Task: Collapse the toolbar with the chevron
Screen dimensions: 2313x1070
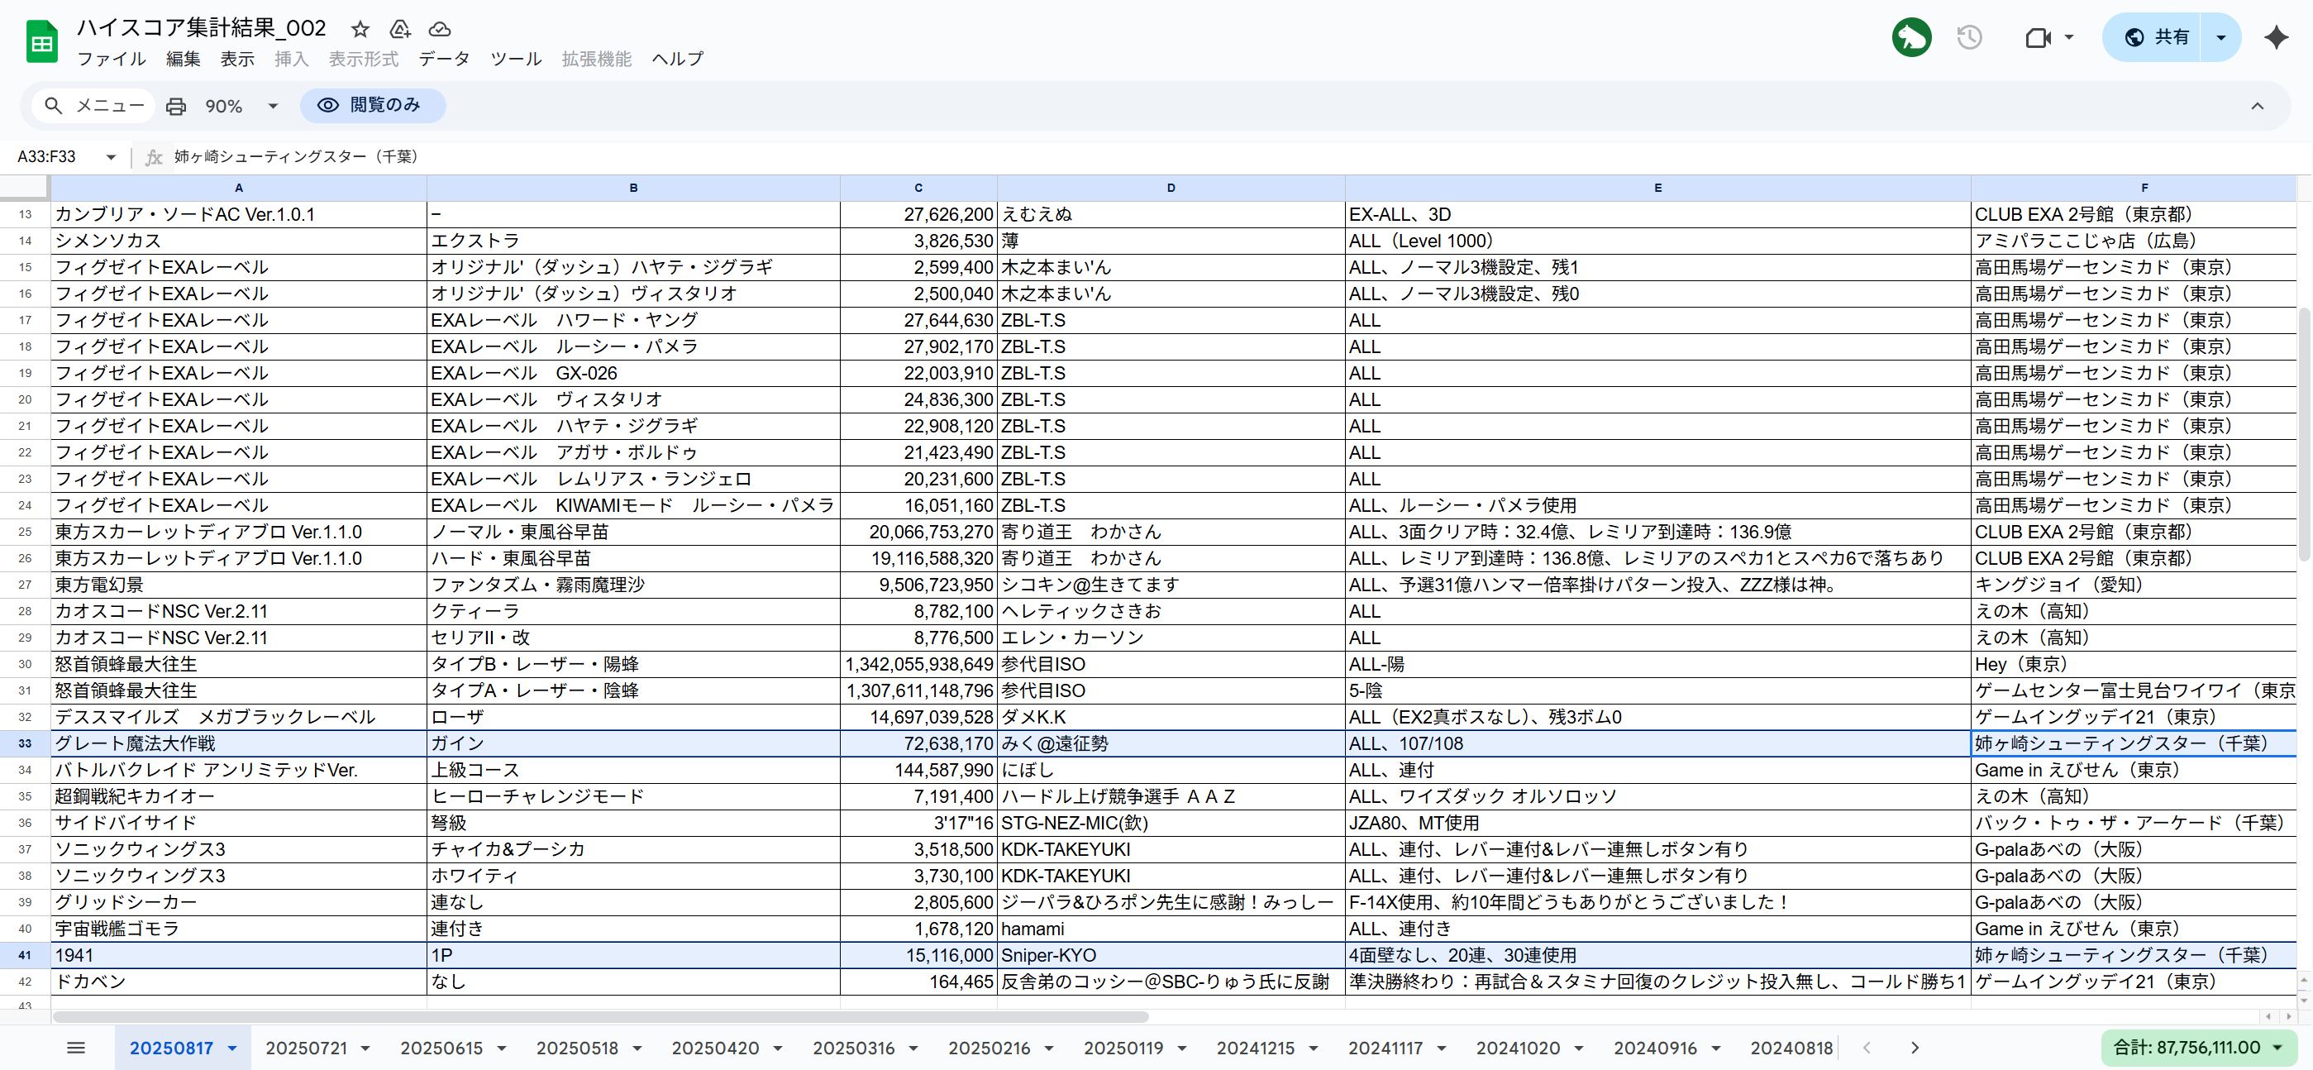Action: point(2257,106)
